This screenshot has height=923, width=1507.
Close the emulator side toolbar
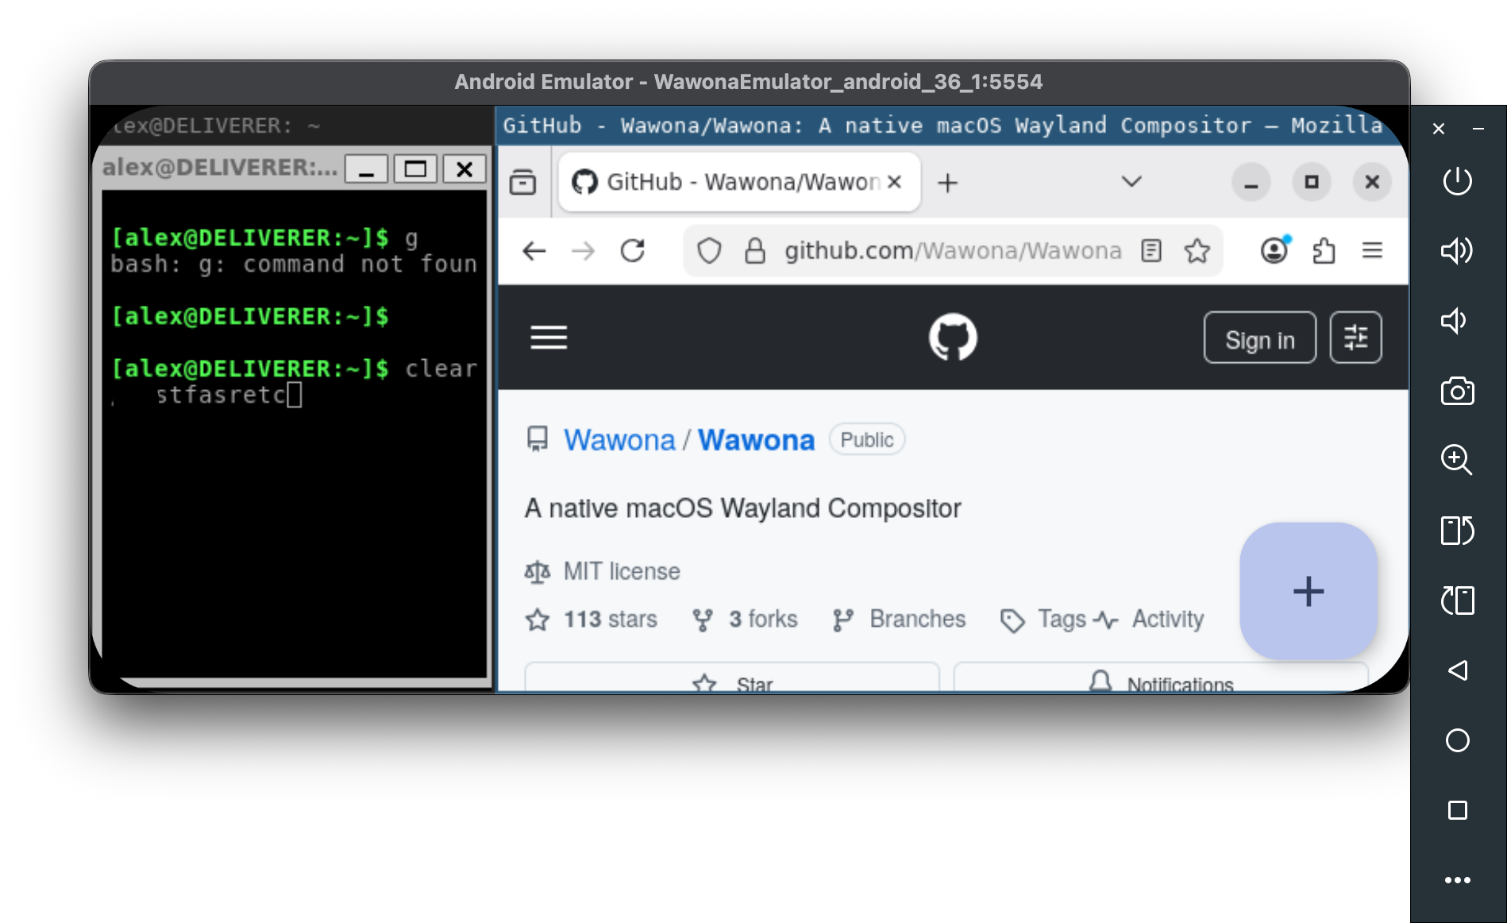[1439, 129]
